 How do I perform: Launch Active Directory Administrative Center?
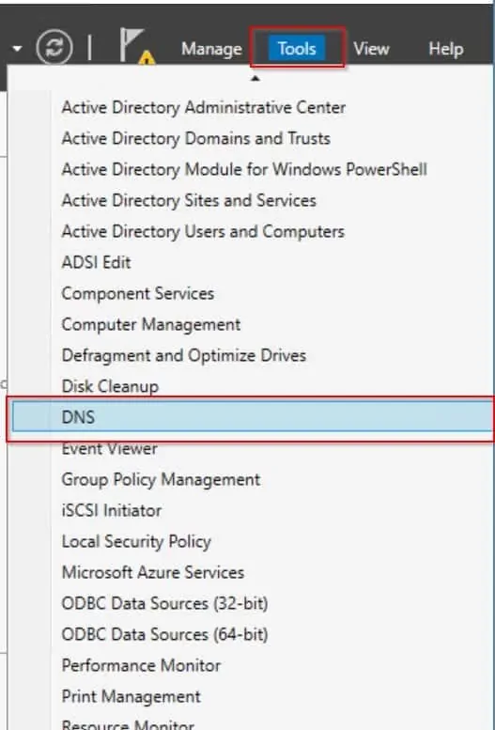(204, 107)
